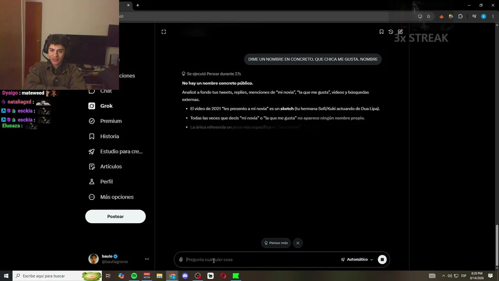Open account options for baulo (three dots)

tap(147, 259)
